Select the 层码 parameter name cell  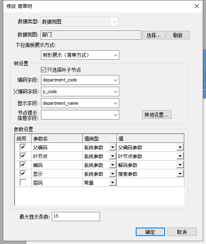57,183
